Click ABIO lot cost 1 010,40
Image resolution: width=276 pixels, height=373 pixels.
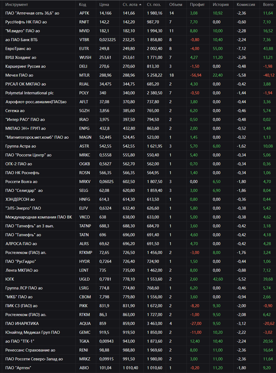131,368
